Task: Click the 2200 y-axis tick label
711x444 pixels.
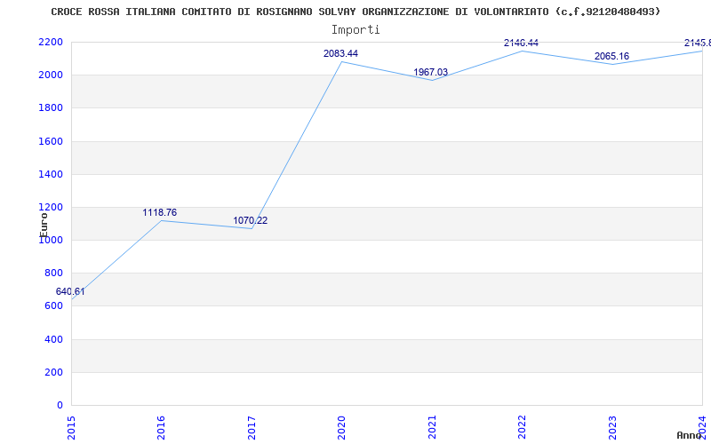Action: pyautogui.click(x=51, y=42)
